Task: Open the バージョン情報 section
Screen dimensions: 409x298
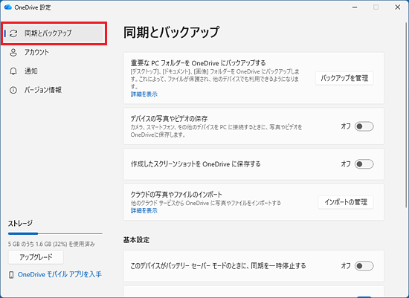Action: coord(54,90)
